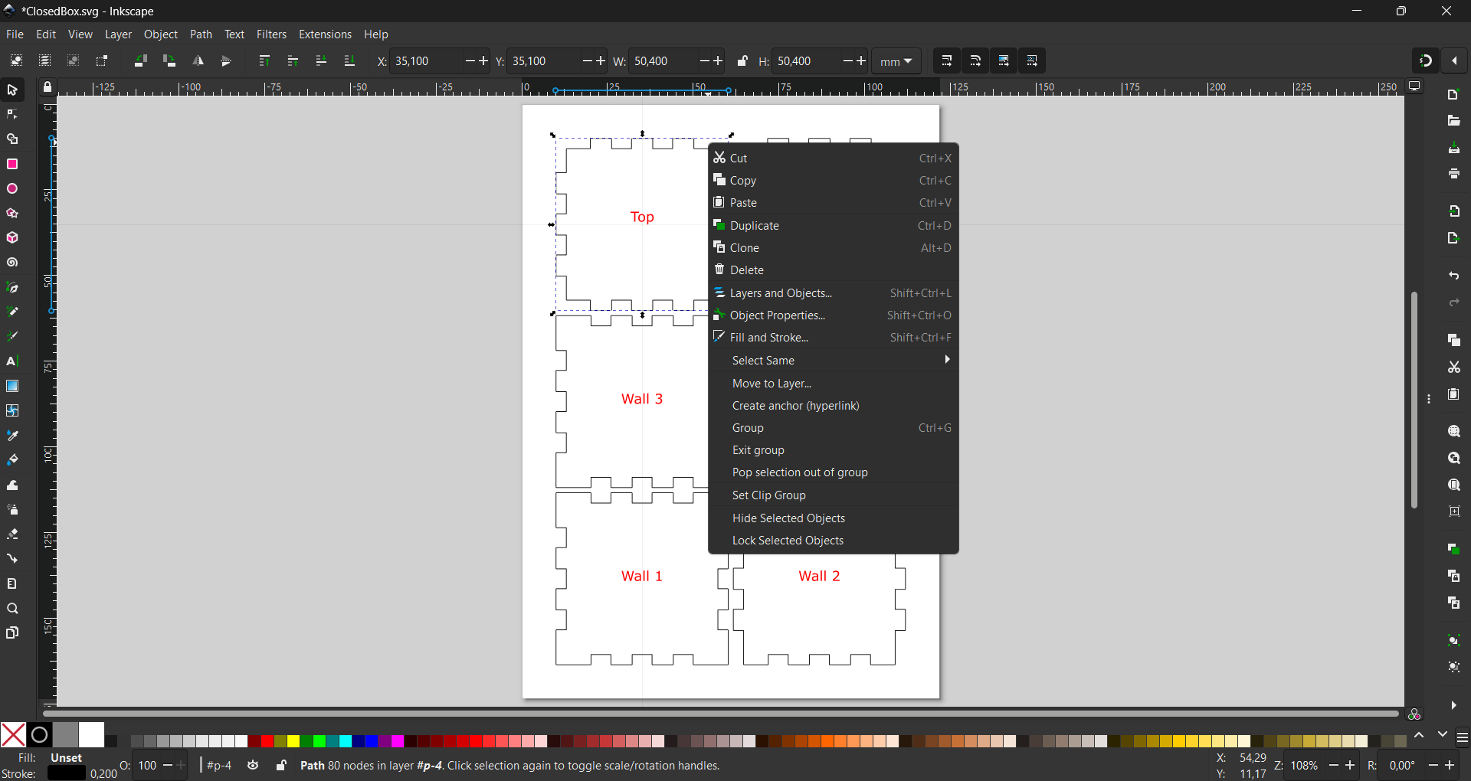Click the Save document icon
Viewport: 1471px width, 781px height.
click(1453, 148)
